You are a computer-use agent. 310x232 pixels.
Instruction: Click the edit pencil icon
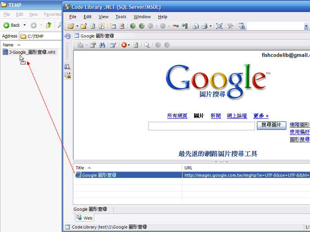[113, 45]
